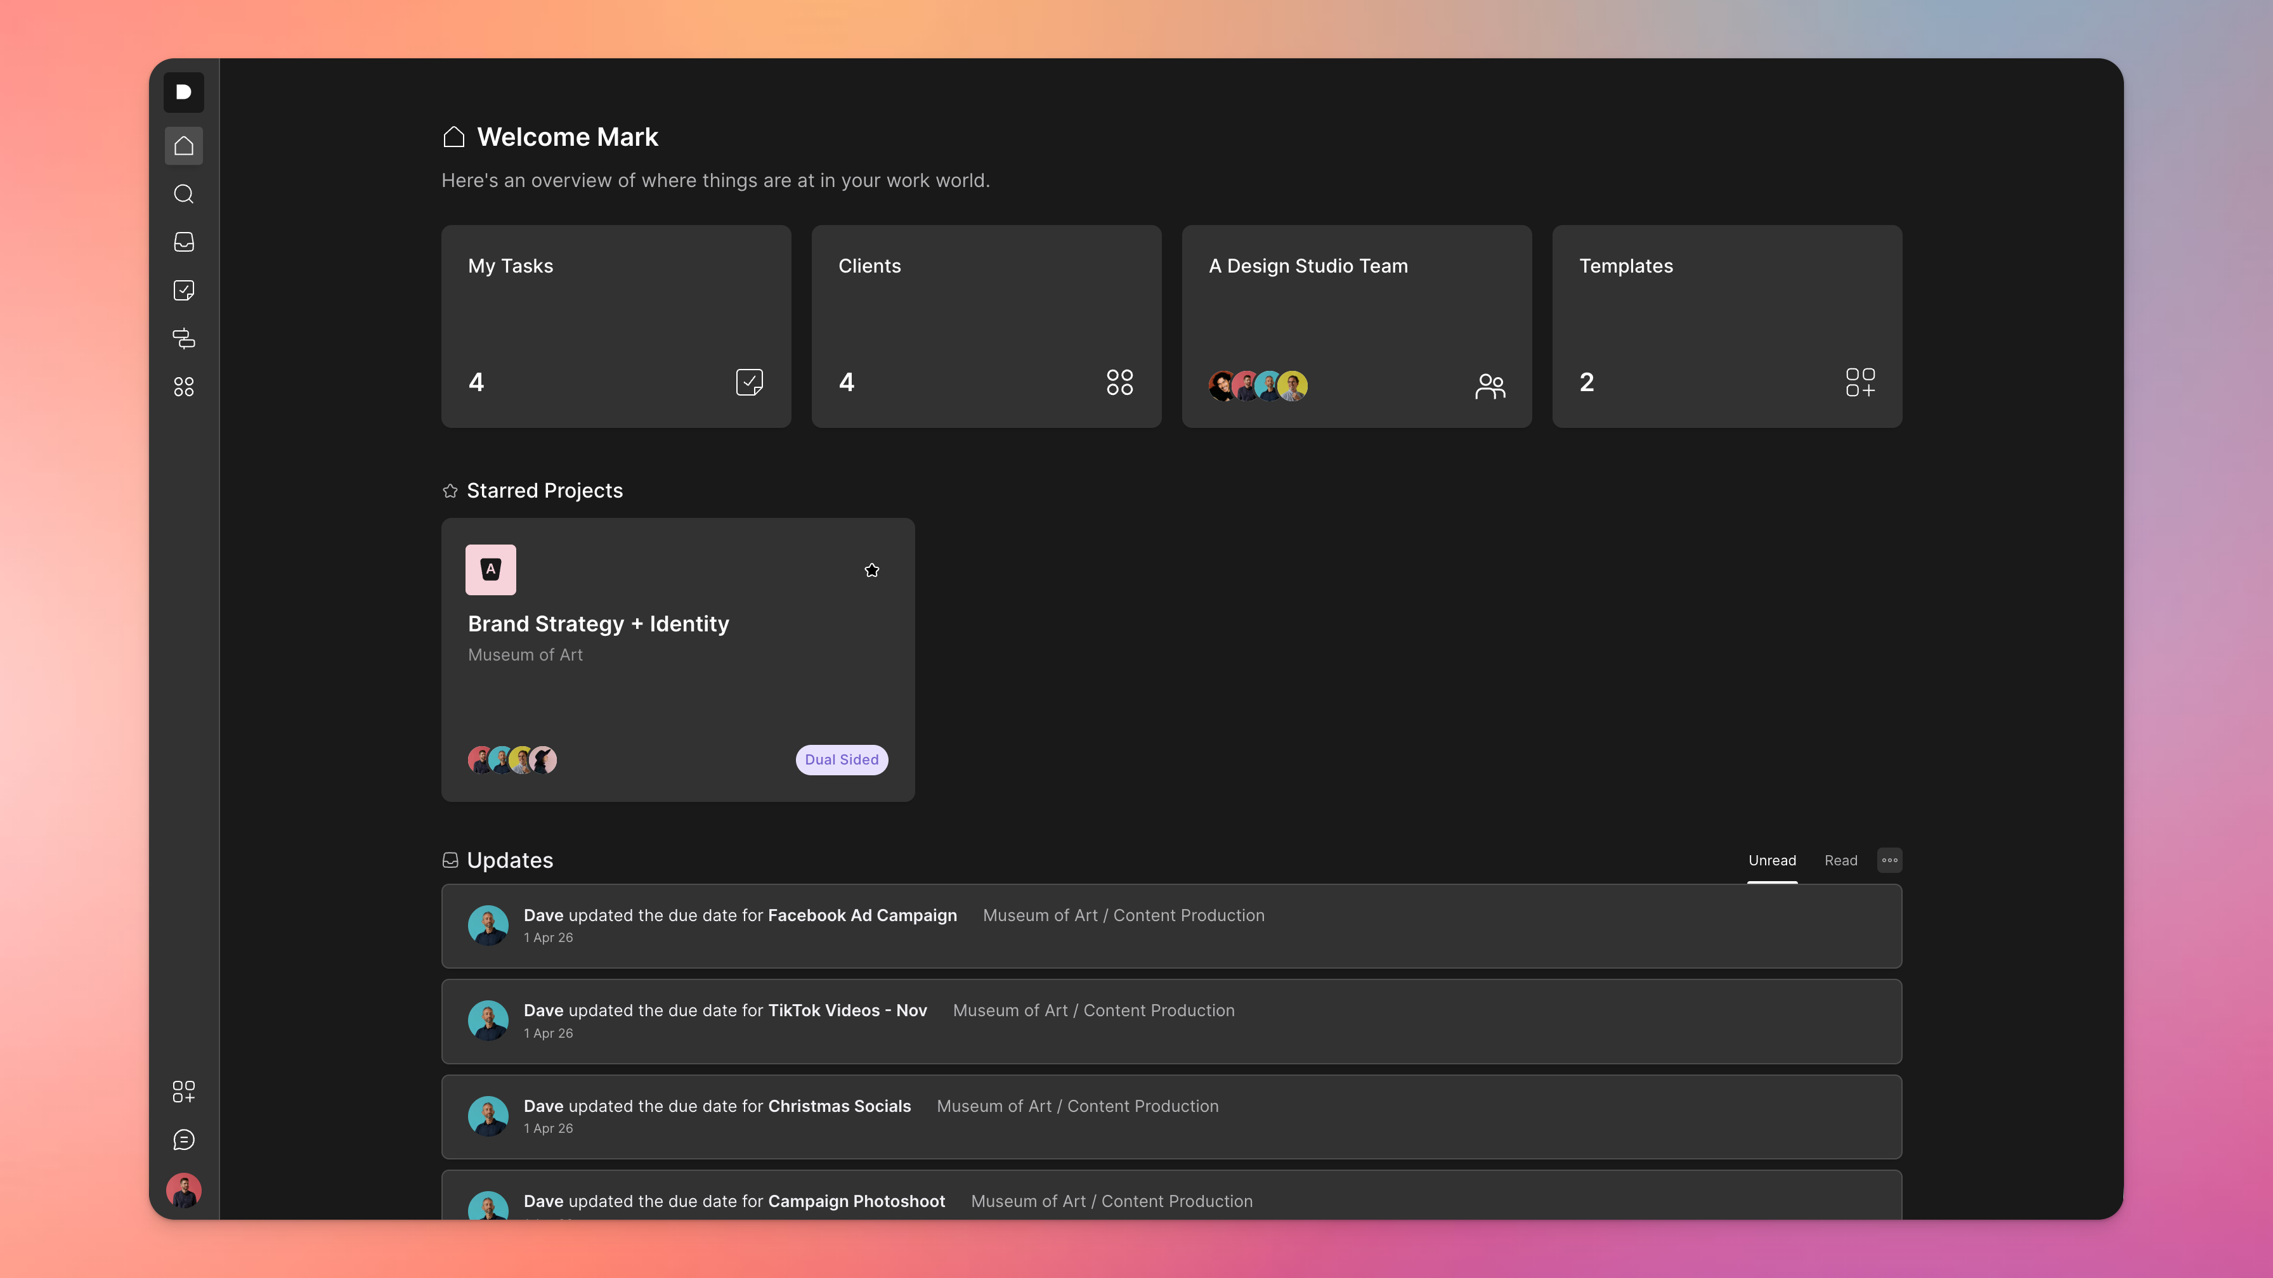Open the Campaign Photoshoot update

(1172, 1195)
